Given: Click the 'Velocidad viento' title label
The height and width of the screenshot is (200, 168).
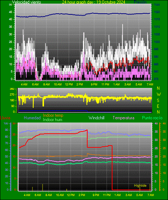Looking at the screenshot, I should (x=27, y=2).
